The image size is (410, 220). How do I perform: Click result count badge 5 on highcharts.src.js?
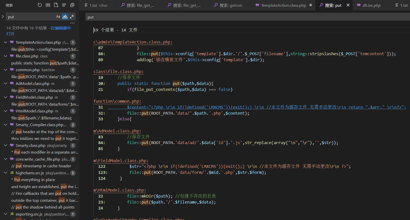click(x=73, y=173)
